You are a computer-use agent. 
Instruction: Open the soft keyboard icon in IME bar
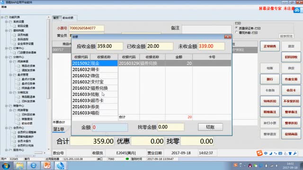tap(280, 153)
